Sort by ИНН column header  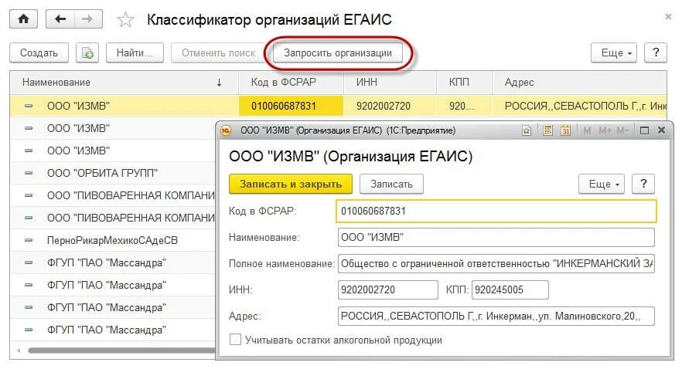click(390, 83)
